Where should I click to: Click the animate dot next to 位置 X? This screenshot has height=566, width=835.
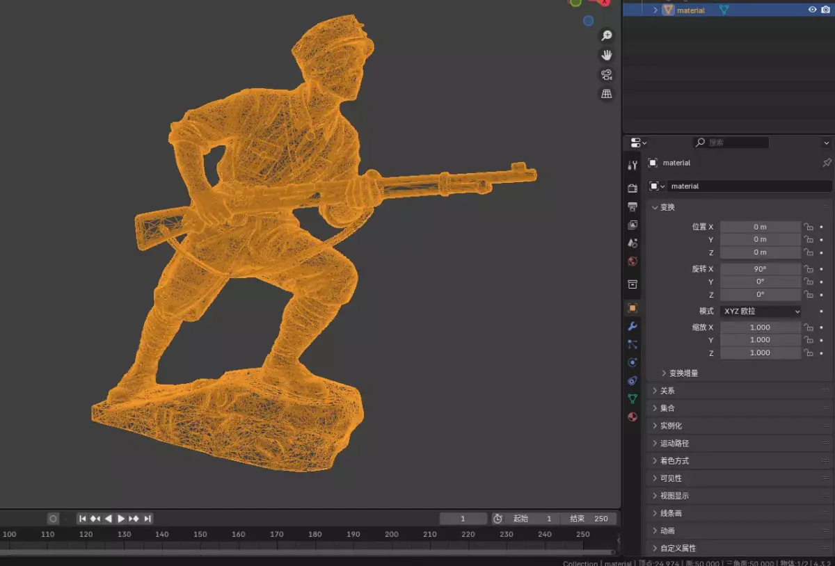(x=821, y=227)
